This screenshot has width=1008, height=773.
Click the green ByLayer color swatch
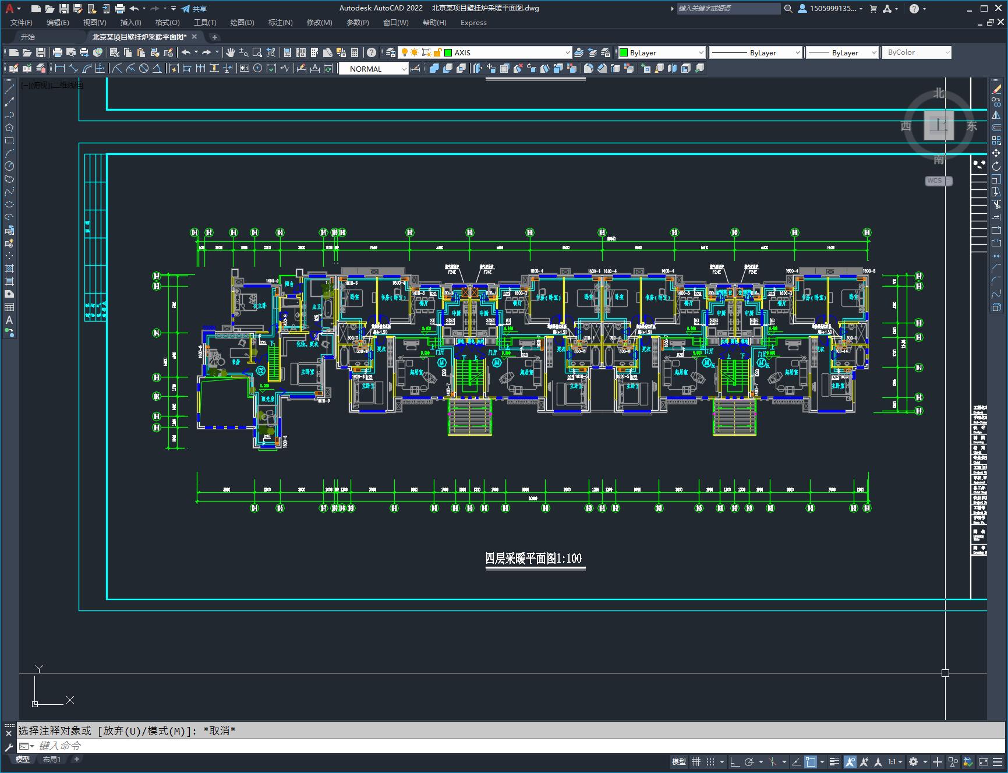(x=624, y=52)
